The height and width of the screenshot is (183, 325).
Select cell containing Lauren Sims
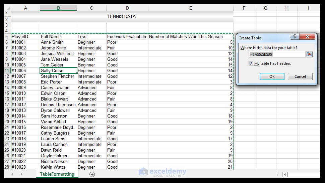click(x=58, y=139)
